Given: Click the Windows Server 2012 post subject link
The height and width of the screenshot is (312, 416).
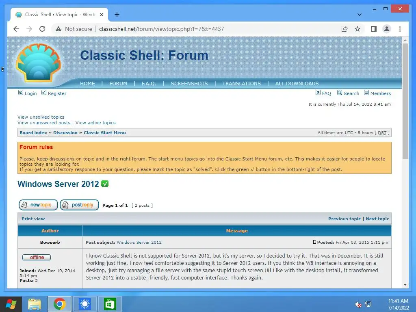Looking at the screenshot, I should point(139,242).
